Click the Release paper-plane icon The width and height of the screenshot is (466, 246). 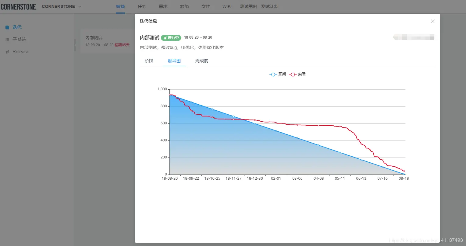(x=7, y=52)
